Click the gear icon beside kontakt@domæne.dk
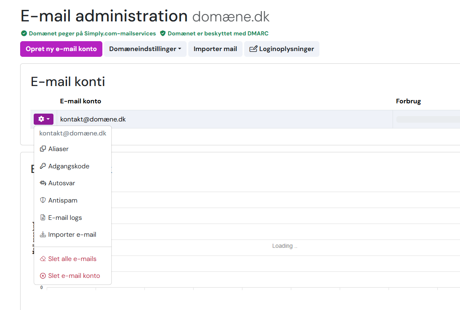460x310 pixels. (x=41, y=119)
